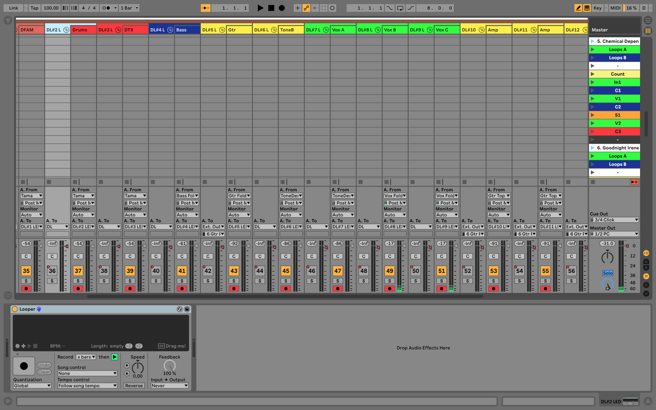Toggle the Automation Arm button

click(x=306, y=8)
